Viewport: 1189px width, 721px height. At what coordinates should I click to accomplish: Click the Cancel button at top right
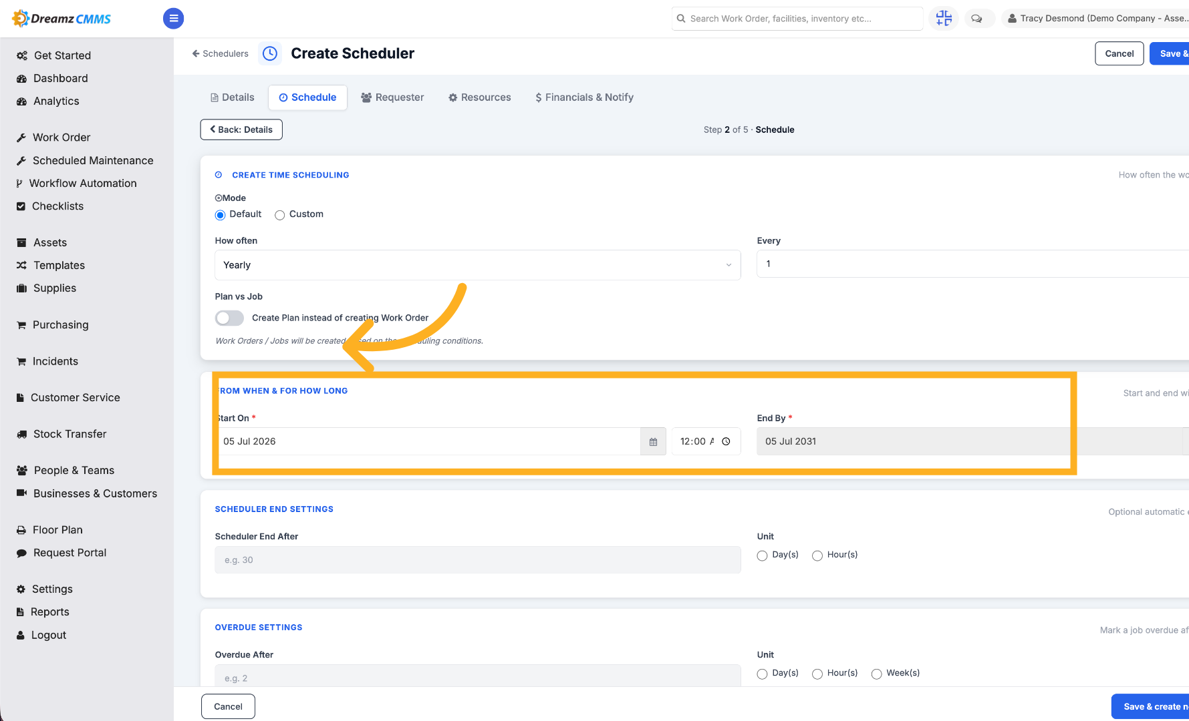[1119, 53]
